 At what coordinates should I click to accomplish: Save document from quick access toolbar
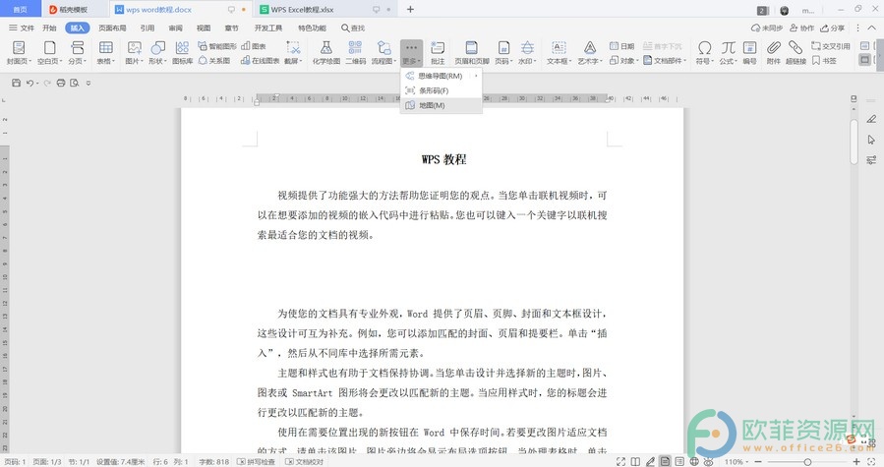coord(16,83)
